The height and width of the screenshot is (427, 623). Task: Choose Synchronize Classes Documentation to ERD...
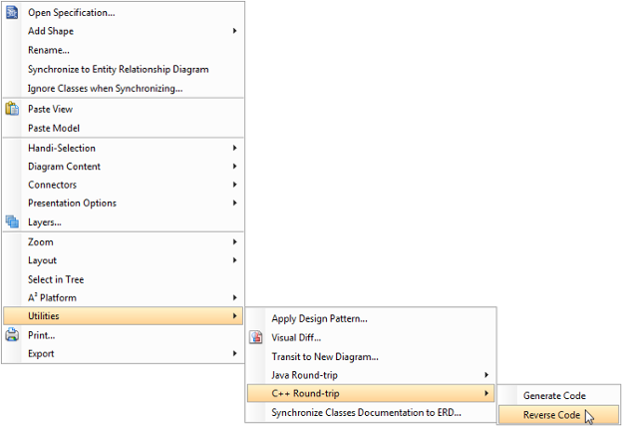pos(371,412)
